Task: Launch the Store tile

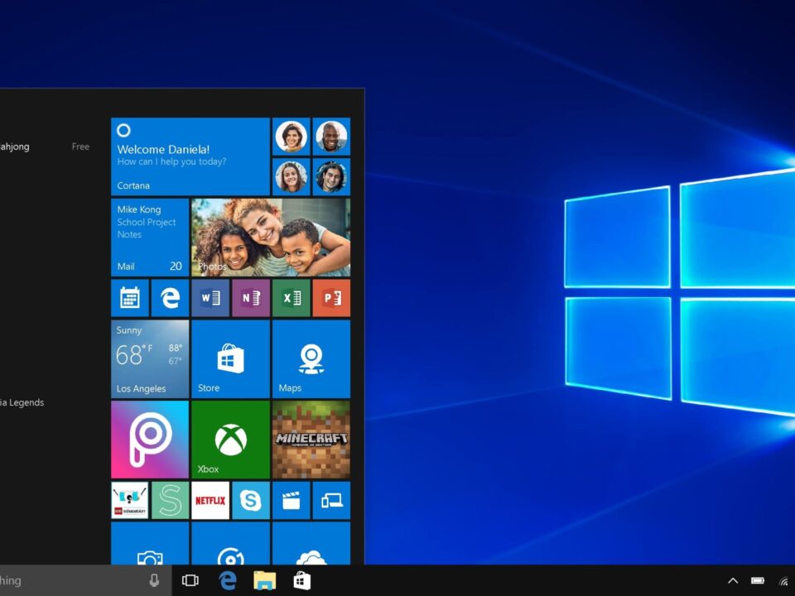Action: (230, 358)
